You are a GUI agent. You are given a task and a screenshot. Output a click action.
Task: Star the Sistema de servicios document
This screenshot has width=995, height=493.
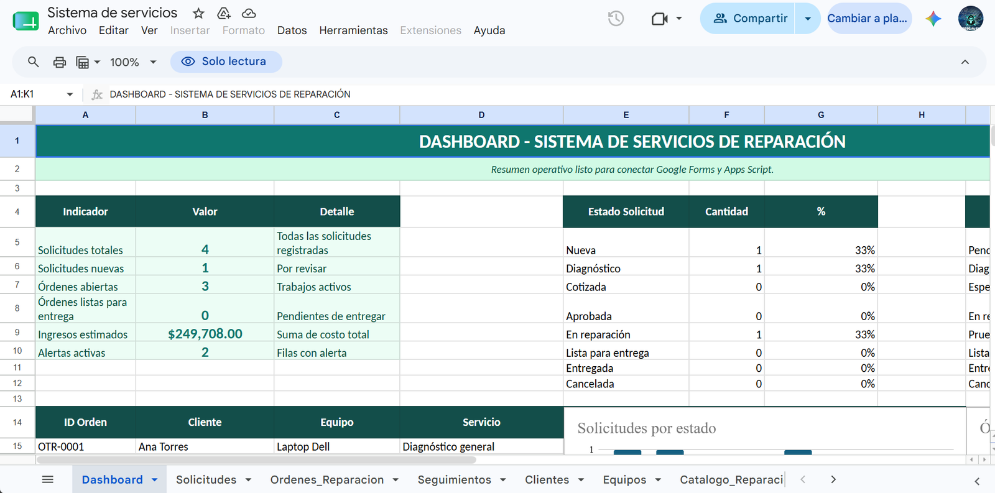pyautogui.click(x=198, y=13)
